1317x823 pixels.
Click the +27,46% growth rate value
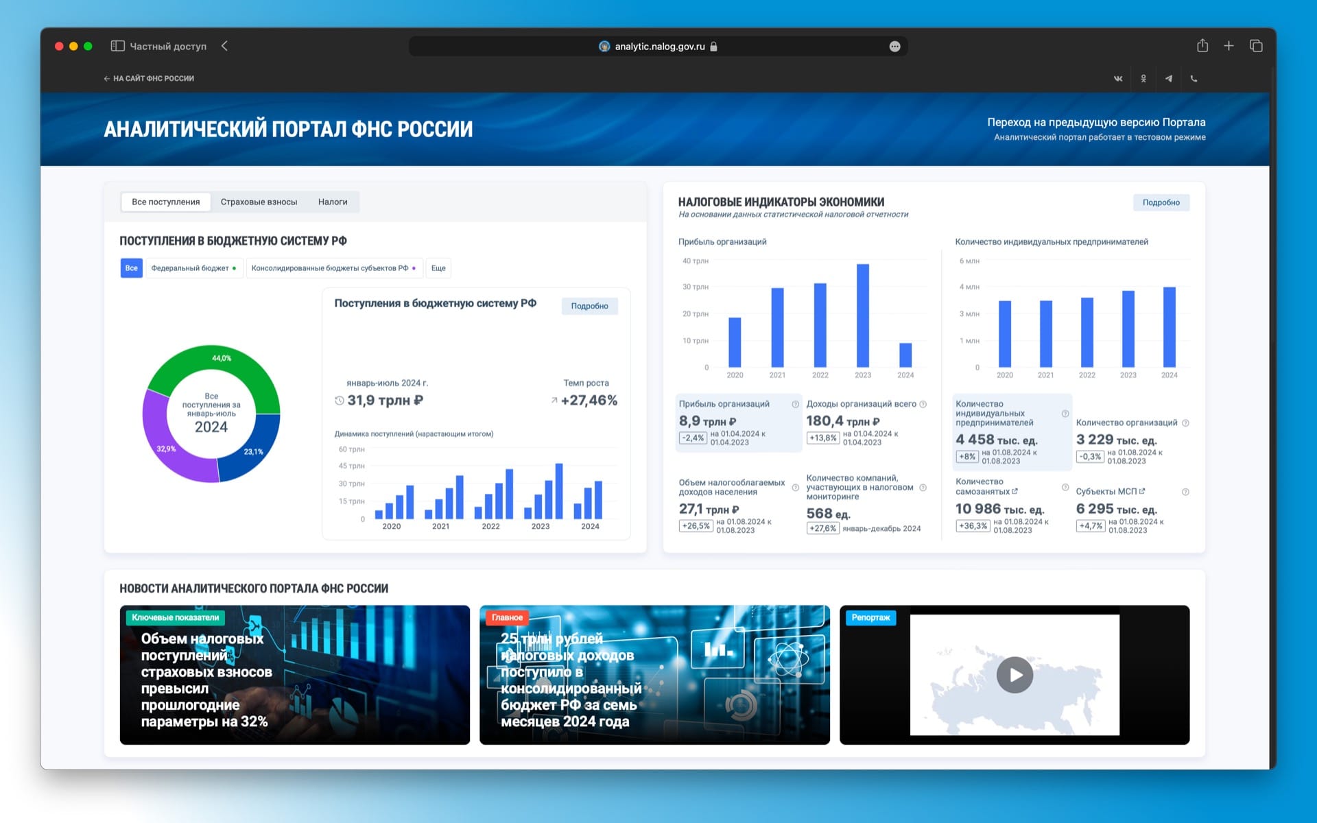coord(589,401)
